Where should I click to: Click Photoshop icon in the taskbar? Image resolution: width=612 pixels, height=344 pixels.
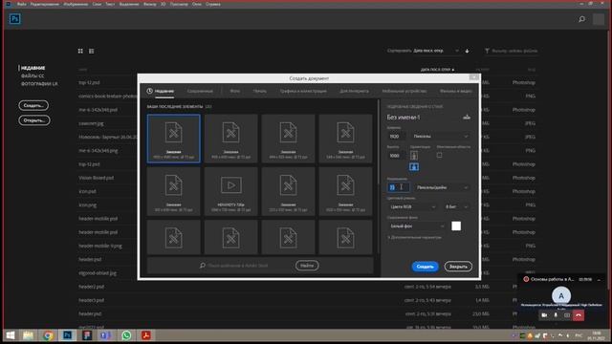click(x=68, y=335)
